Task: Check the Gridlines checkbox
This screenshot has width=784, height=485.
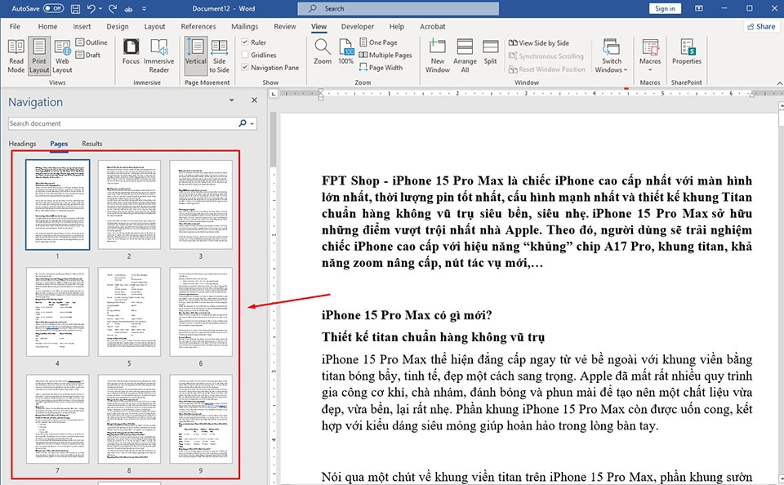Action: point(245,55)
